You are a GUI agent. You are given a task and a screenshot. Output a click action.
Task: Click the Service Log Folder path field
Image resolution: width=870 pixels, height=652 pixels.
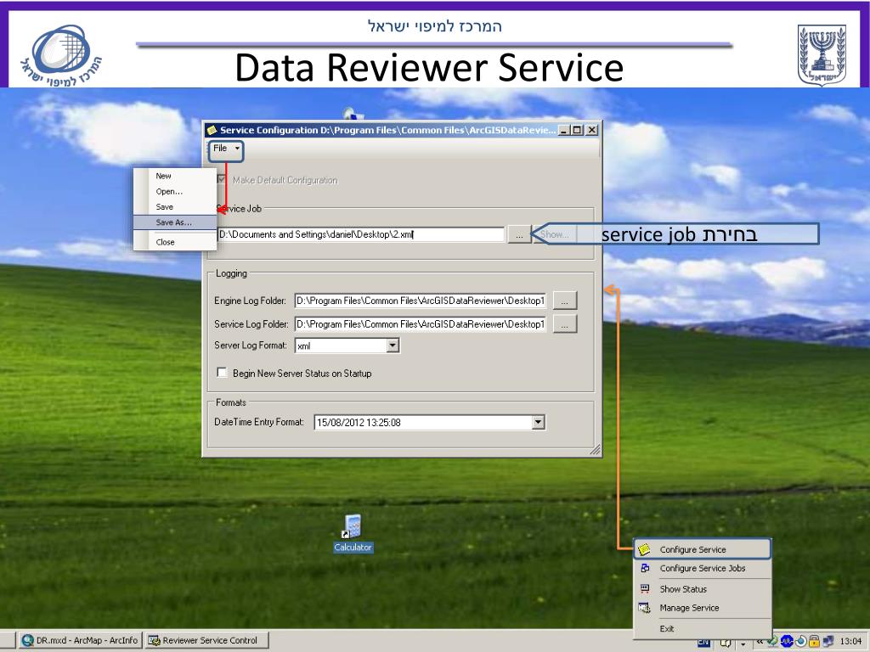(x=420, y=323)
